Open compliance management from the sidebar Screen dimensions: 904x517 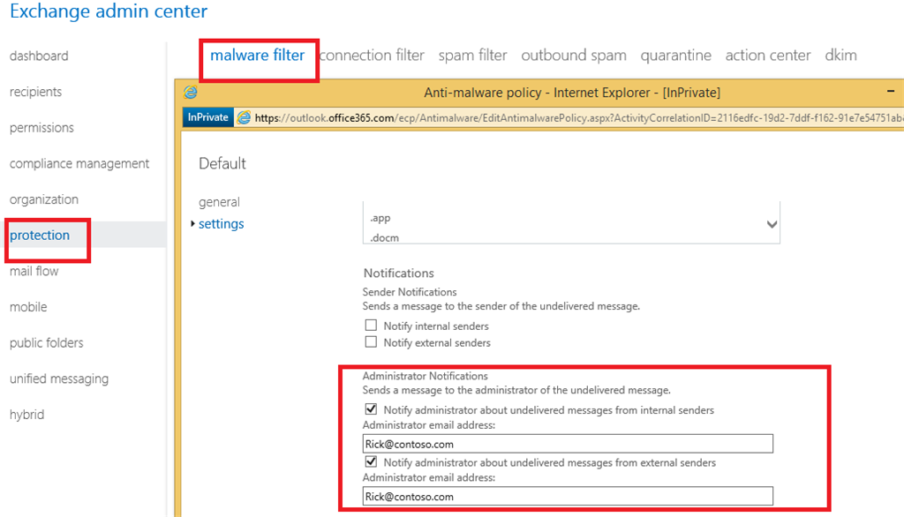pyautogui.click(x=79, y=163)
